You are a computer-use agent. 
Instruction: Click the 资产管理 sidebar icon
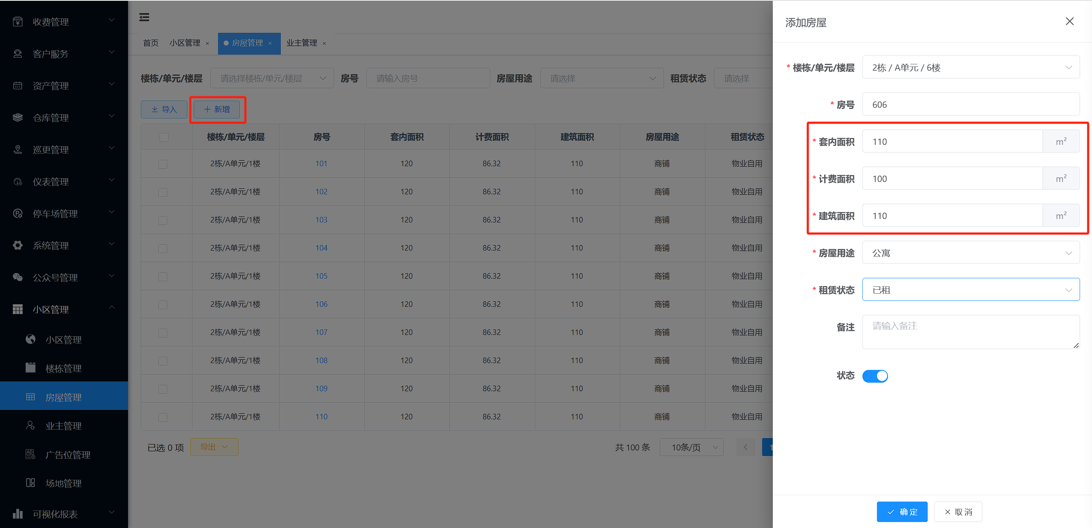coord(17,85)
